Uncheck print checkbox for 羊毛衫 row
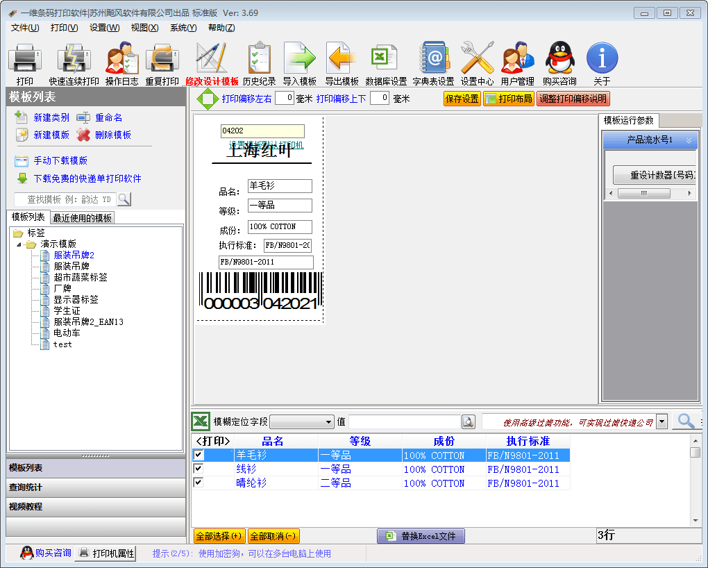This screenshot has width=708, height=568. [199, 455]
